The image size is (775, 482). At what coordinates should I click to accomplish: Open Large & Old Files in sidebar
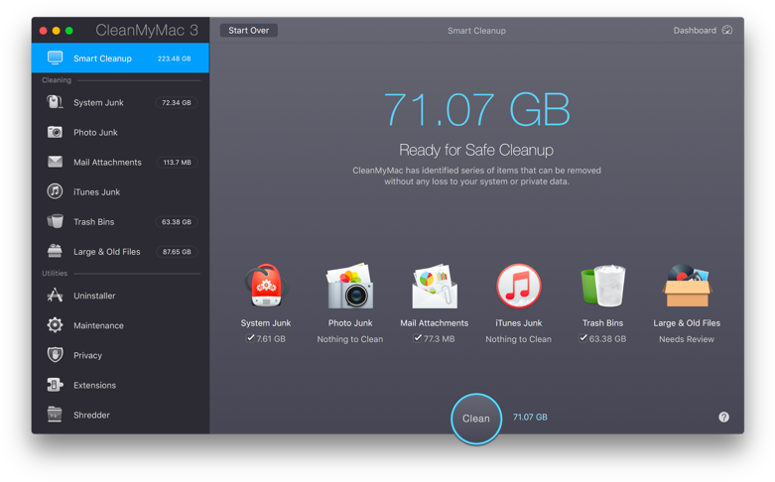coord(120,251)
